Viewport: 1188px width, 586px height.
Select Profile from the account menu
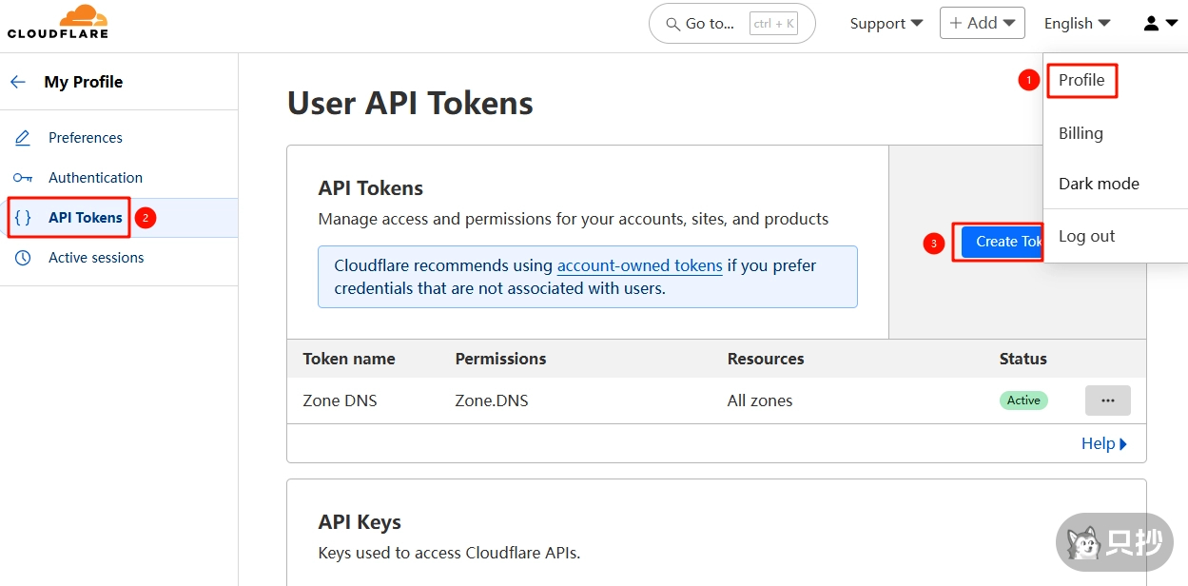pyautogui.click(x=1081, y=81)
